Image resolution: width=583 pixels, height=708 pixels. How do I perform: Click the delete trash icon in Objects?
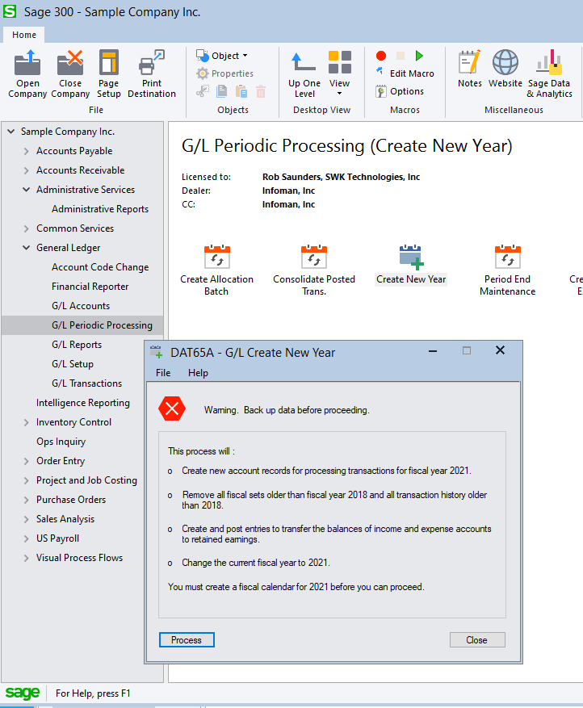261,91
